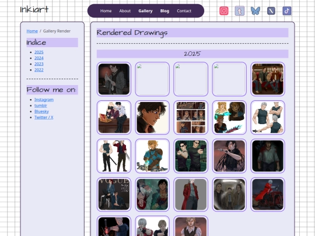Go to Home in the navigation bar
The height and width of the screenshot is (236, 315).
point(106,11)
